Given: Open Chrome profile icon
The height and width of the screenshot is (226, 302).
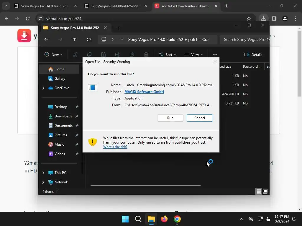Looking at the screenshot, I should 285,19.
